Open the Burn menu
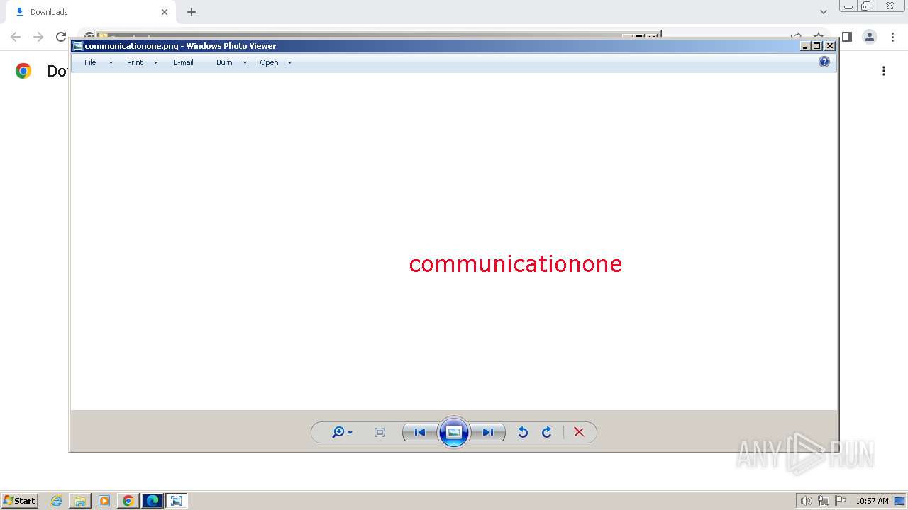The image size is (908, 510). (224, 62)
